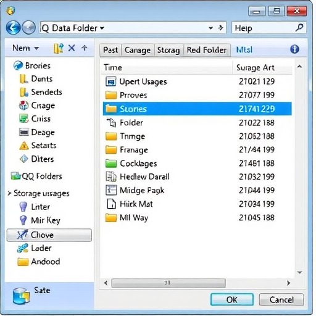Open the Q Data Folder path dropdown
The image size is (316, 316).
click(x=102, y=28)
